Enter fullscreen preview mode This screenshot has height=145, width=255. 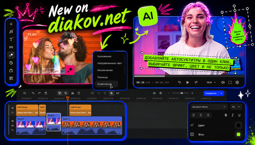(230, 82)
